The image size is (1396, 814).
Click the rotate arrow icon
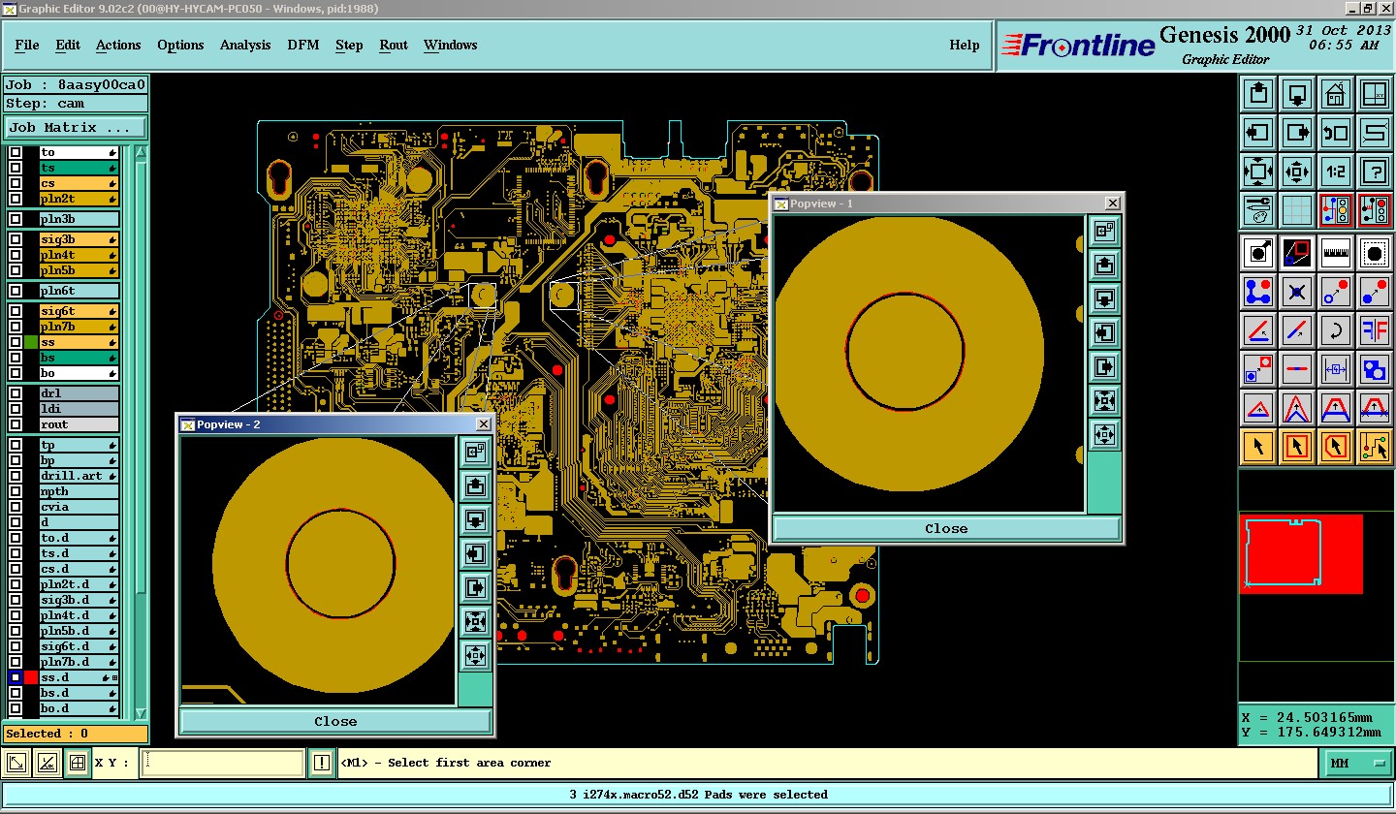pyautogui.click(x=1335, y=330)
